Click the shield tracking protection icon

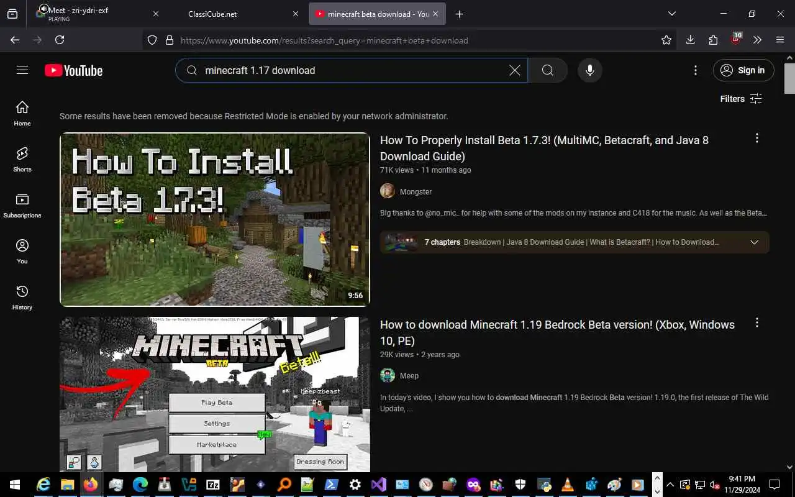[152, 40]
